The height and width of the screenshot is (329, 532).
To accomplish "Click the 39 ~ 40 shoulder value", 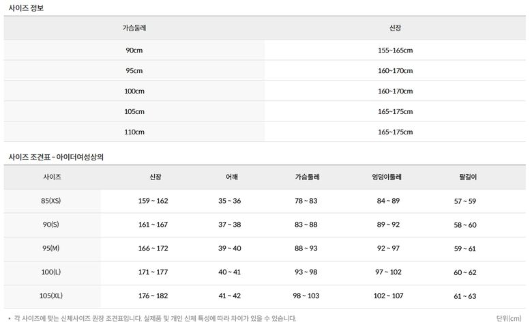I will pos(230,248).
